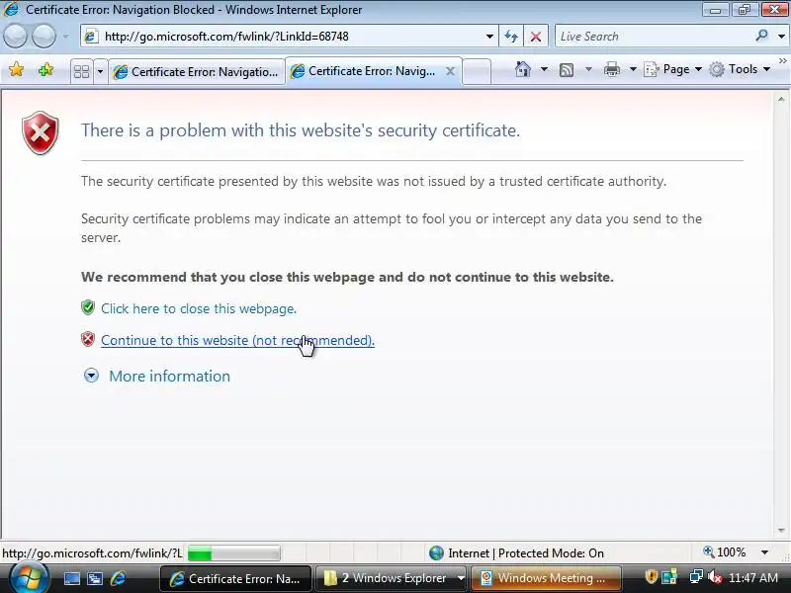
Task: Click here to close this webpage link
Action: point(199,308)
